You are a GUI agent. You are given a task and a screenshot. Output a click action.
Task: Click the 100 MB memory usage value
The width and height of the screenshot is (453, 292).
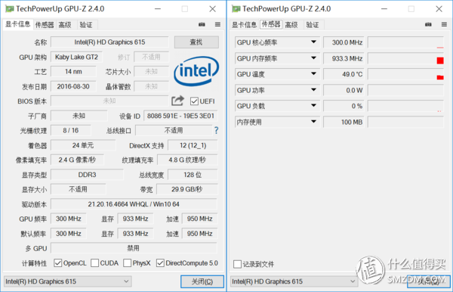click(x=344, y=122)
